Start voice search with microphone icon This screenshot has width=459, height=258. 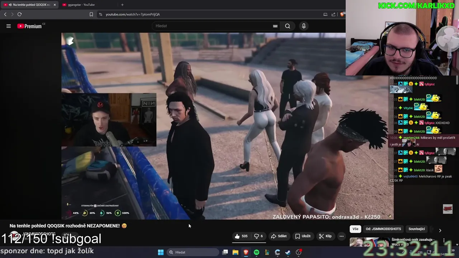tap(304, 26)
